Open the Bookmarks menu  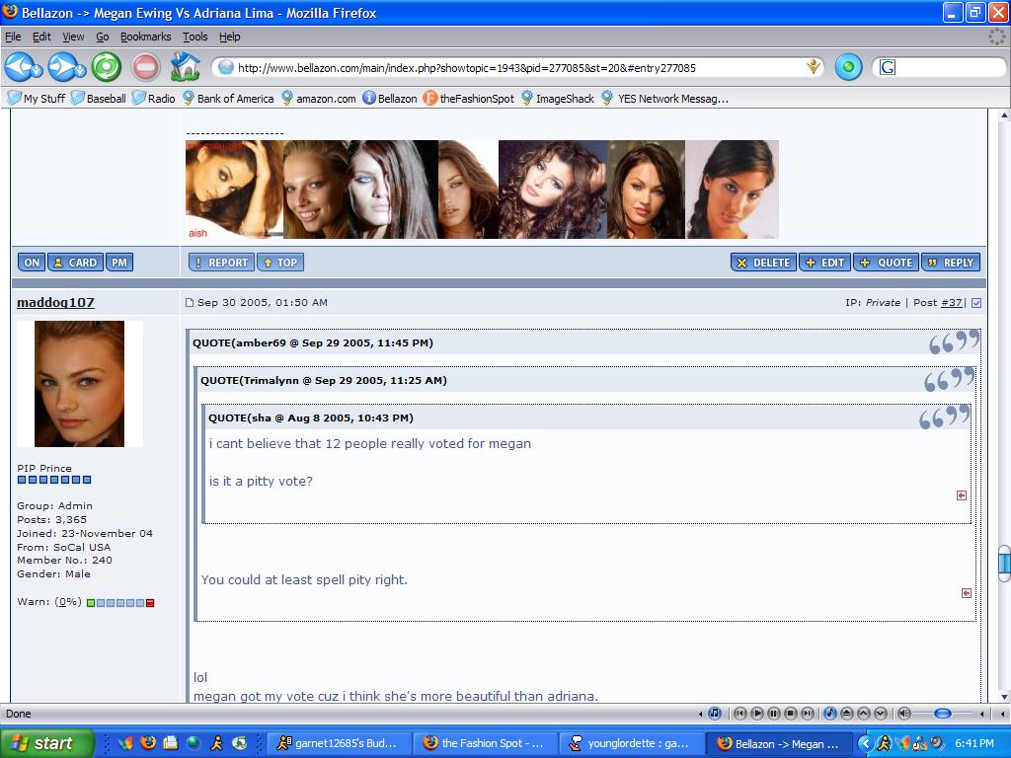[x=145, y=37]
